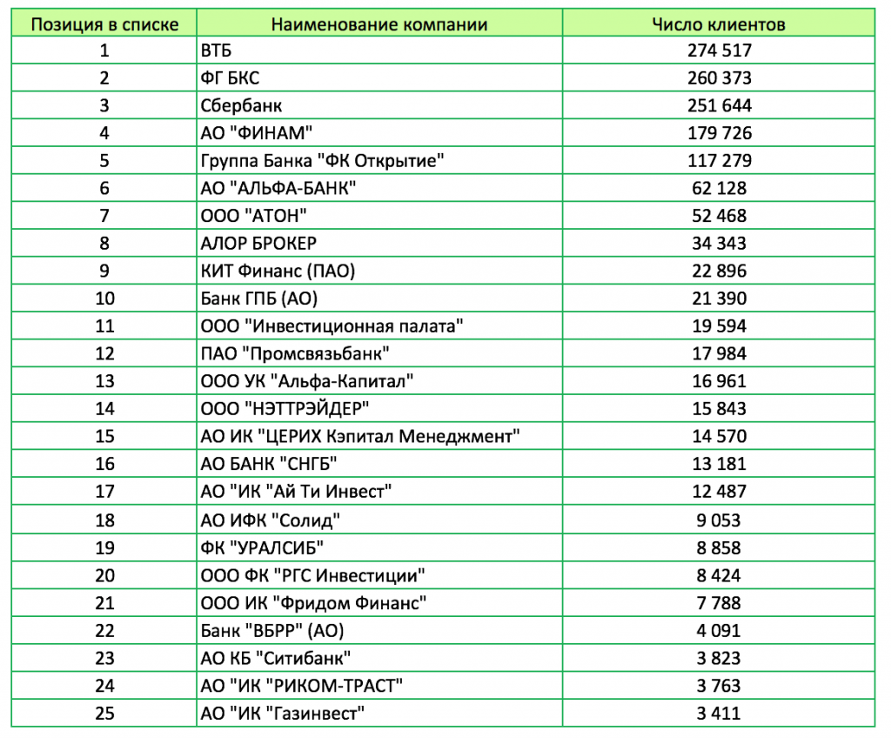The image size is (891, 738).
Task: Click the 'Число клиентов' column header
Action: (x=719, y=23)
